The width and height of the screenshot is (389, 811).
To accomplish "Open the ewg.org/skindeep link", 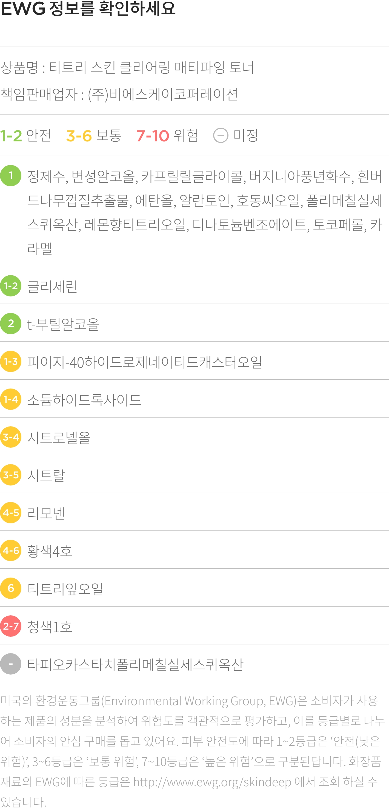I will pyautogui.click(x=212, y=782).
